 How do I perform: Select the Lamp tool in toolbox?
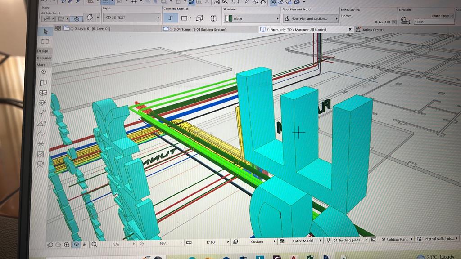tap(43, 103)
